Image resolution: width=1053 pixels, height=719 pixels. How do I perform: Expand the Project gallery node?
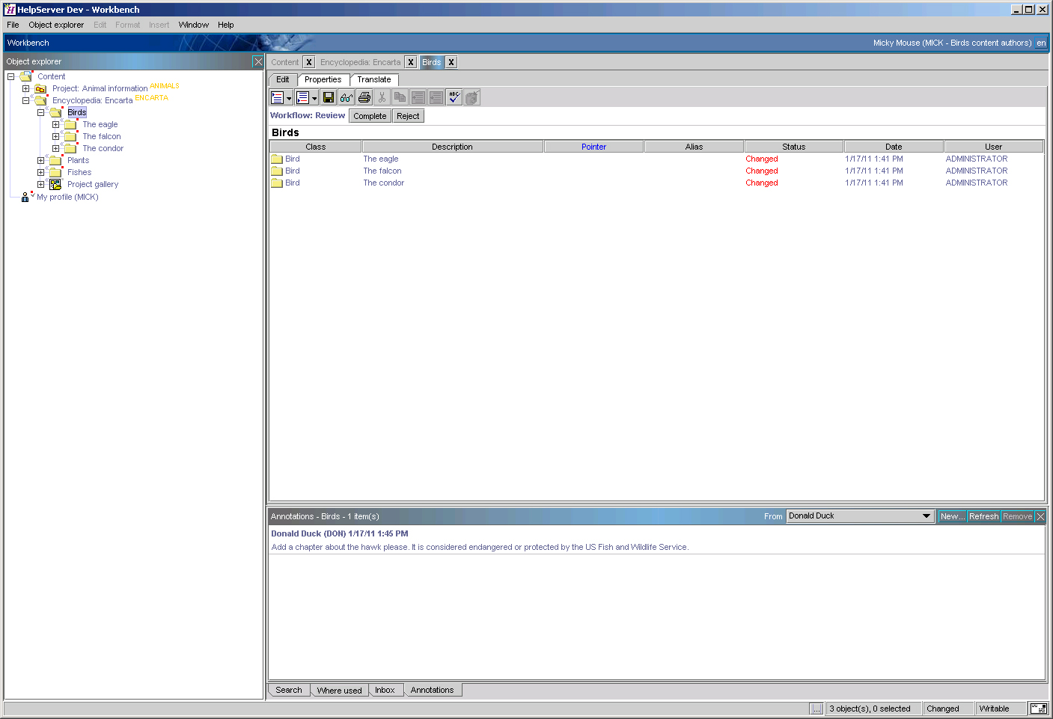pyautogui.click(x=40, y=184)
